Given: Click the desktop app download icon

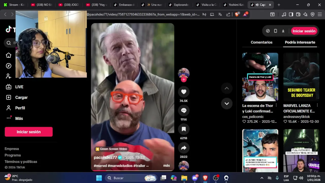Looking at the screenshot, I should [x=283, y=31].
